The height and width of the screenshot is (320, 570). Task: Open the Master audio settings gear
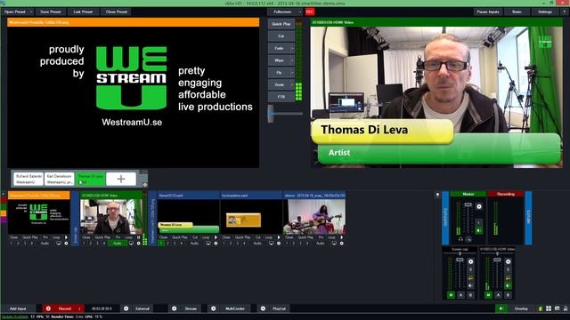click(479, 206)
